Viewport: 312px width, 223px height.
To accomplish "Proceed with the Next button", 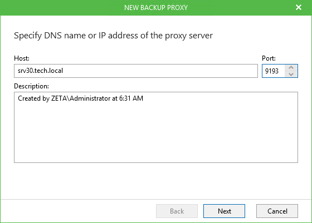I will pyautogui.click(x=224, y=211).
